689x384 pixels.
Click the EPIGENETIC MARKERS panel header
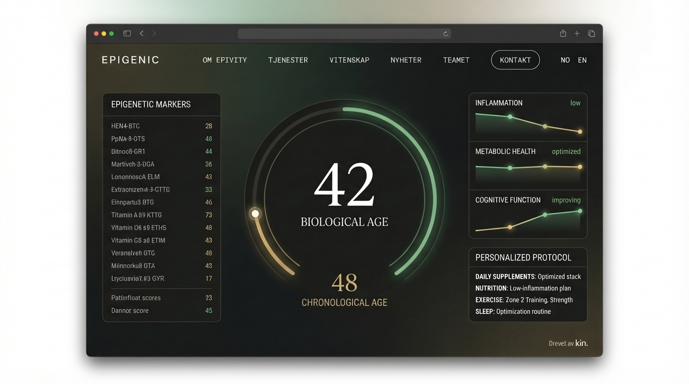point(162,104)
